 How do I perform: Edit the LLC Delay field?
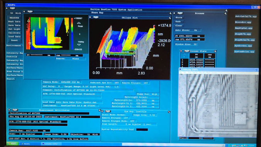(x=53, y=86)
